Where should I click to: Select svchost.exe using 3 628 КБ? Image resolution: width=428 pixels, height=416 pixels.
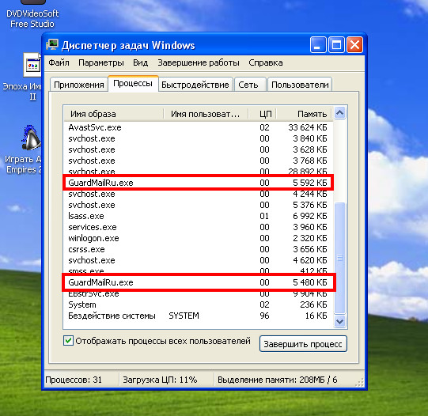coord(199,149)
